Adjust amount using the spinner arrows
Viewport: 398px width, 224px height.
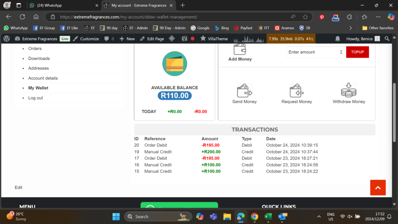point(341,52)
